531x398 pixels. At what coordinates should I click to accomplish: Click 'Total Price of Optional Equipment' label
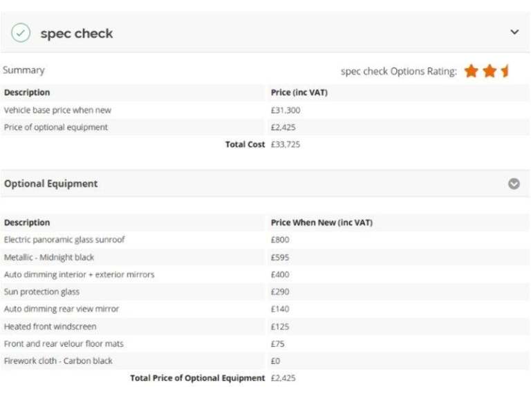click(x=198, y=378)
